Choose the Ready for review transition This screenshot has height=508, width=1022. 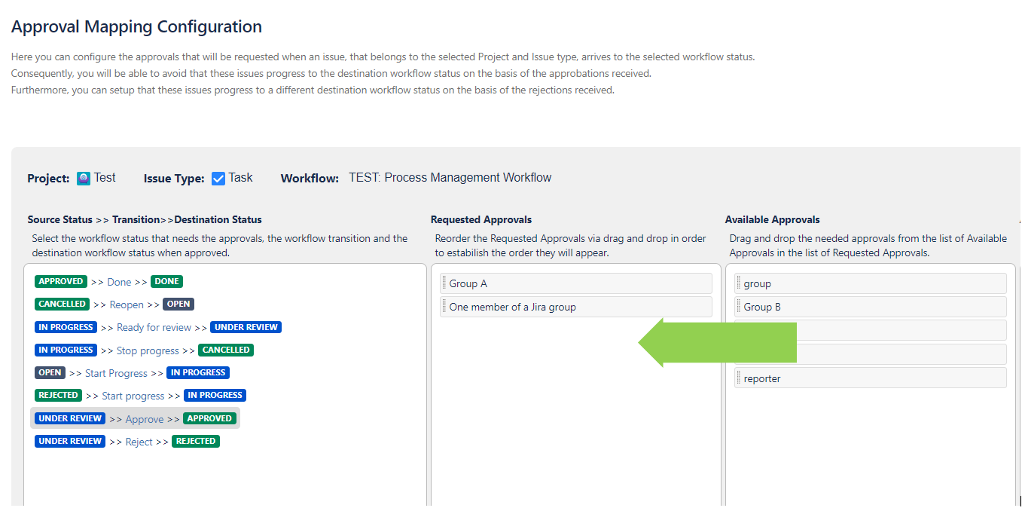(x=154, y=327)
